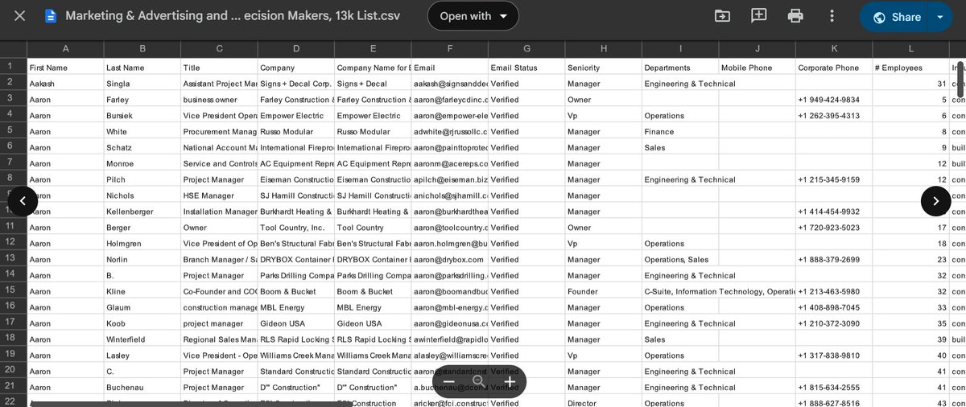This screenshot has width=966, height=407.
Task: Click the "Empower Electric" company cell
Action: (x=296, y=116)
